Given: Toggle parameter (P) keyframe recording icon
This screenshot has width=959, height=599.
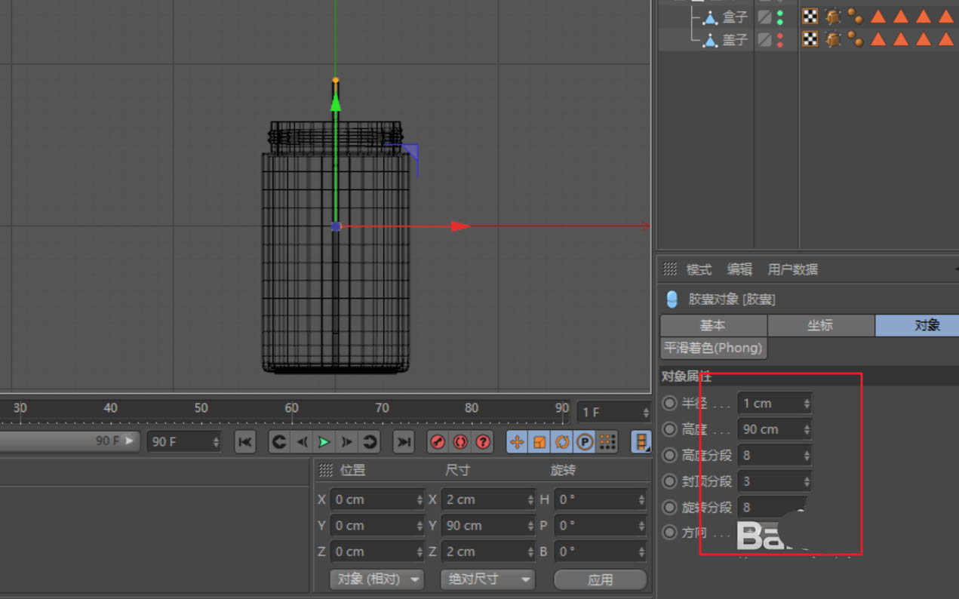Looking at the screenshot, I should (x=585, y=442).
